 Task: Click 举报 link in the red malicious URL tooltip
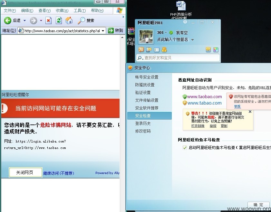[237, 106]
